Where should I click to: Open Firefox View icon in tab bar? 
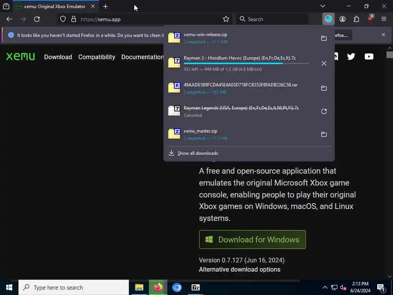tap(6, 7)
